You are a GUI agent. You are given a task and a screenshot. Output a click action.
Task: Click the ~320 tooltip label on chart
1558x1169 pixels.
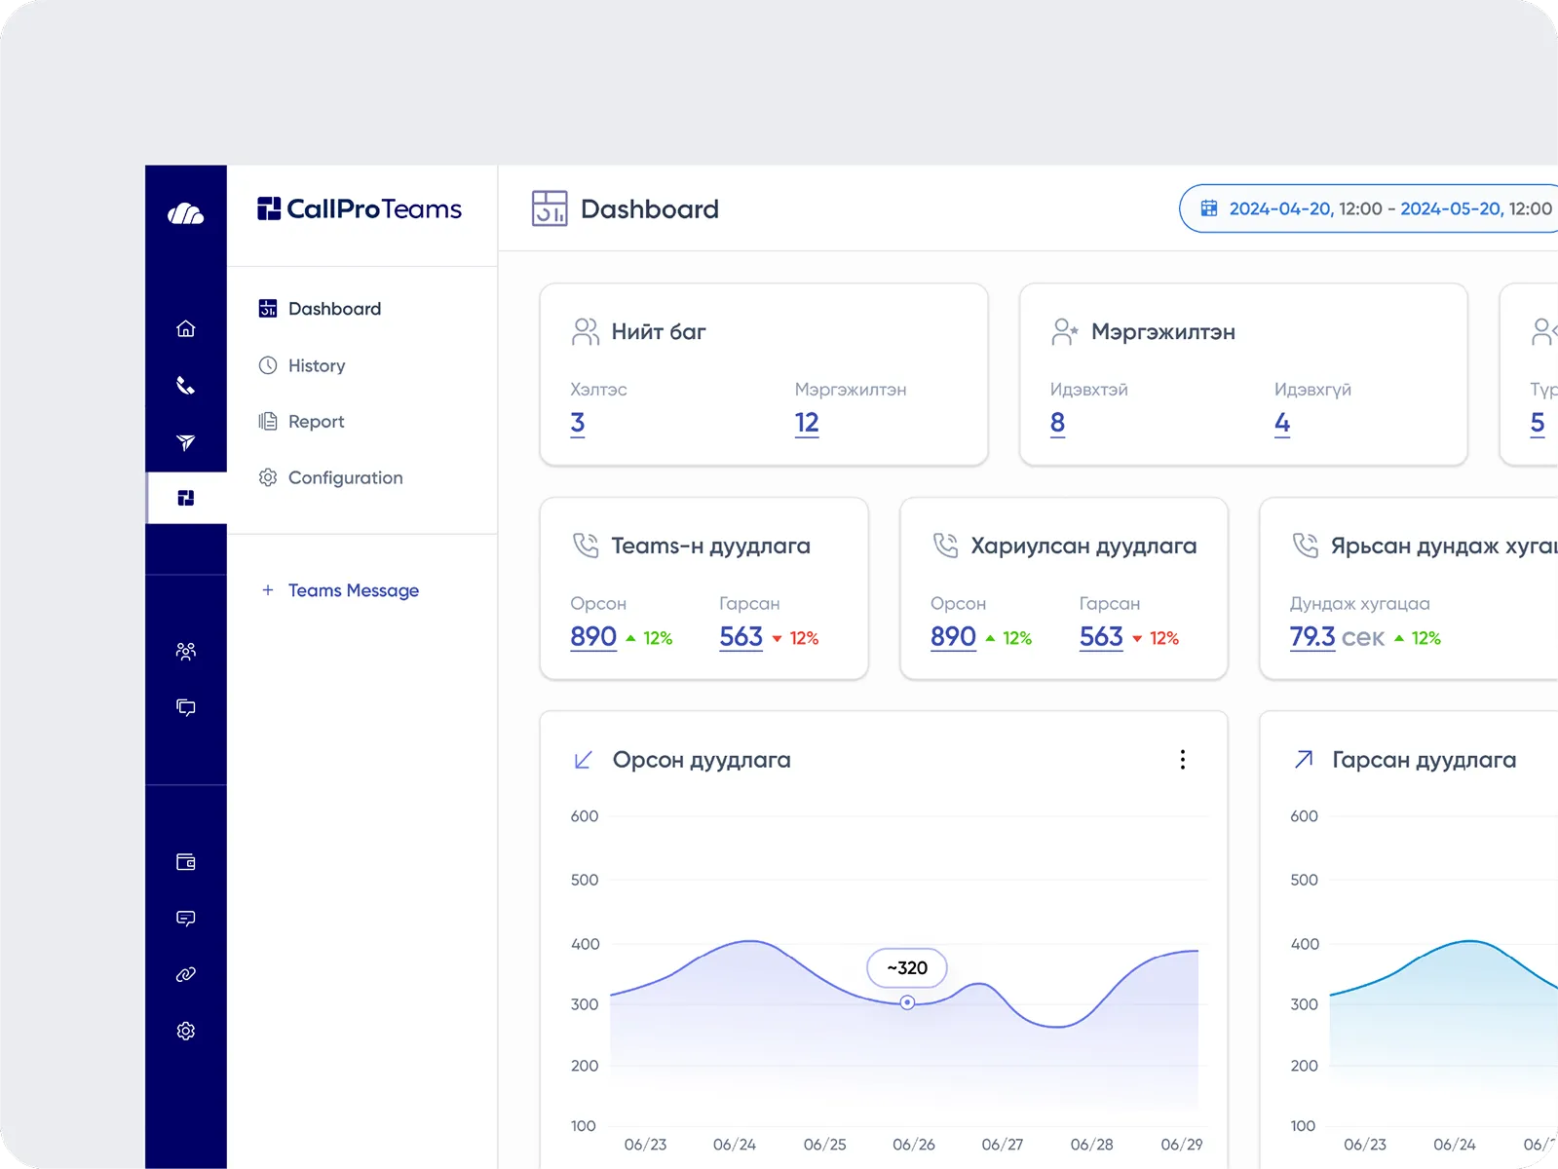tap(907, 967)
